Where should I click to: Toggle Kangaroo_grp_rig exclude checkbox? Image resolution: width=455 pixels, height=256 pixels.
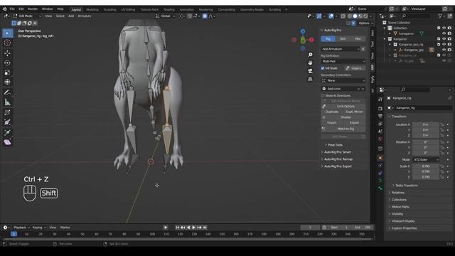(439, 44)
